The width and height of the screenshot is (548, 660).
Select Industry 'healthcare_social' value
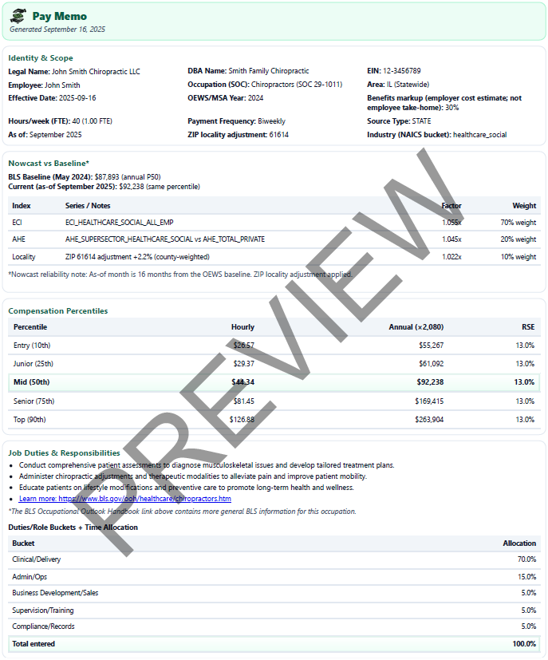(480, 135)
